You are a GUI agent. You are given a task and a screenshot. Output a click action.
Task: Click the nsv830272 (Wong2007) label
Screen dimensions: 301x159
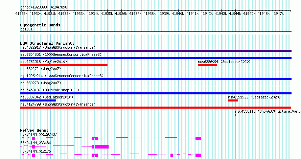click(41, 69)
